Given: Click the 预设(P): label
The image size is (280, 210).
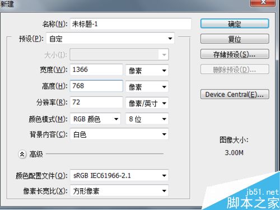Looking at the screenshot, I should tap(31, 39).
